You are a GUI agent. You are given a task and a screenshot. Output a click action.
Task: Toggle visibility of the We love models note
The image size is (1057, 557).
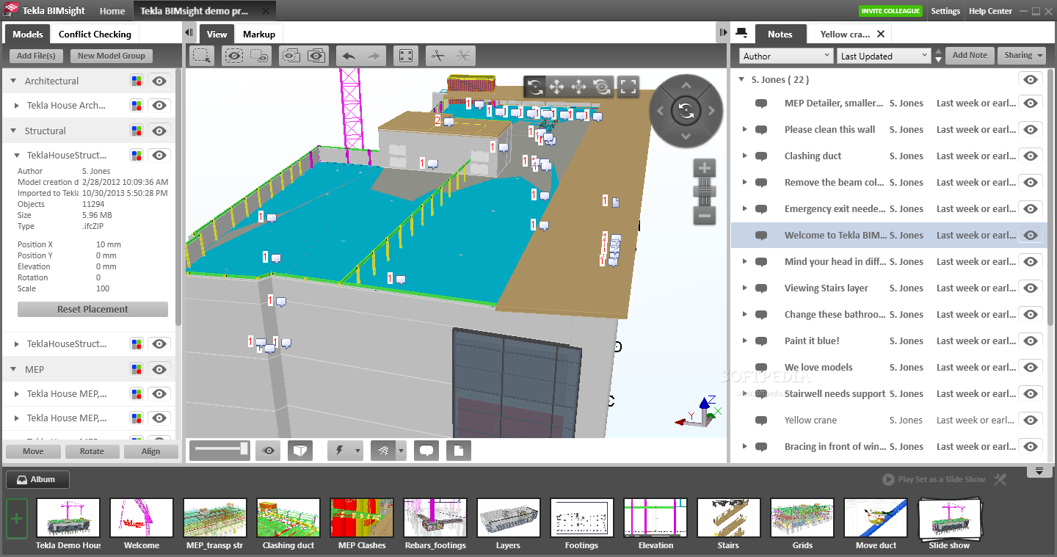(x=1031, y=367)
